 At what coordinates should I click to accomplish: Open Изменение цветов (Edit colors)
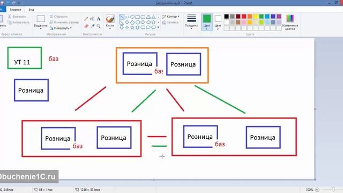click(290, 22)
